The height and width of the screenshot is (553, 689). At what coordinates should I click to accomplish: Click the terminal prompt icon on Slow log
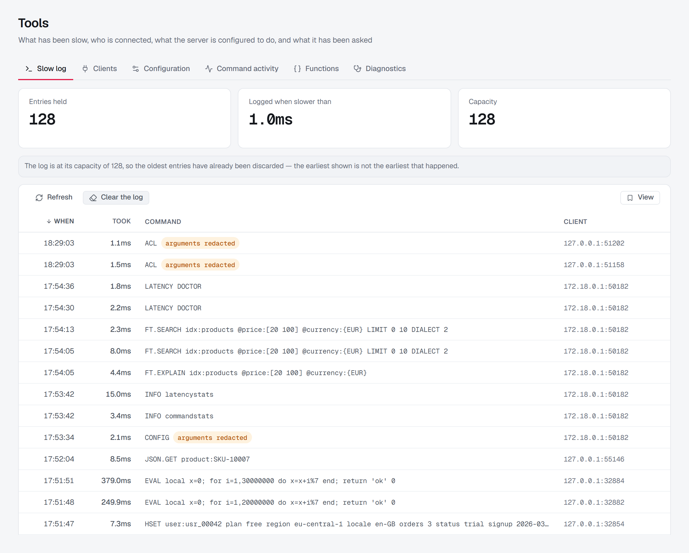(x=29, y=68)
